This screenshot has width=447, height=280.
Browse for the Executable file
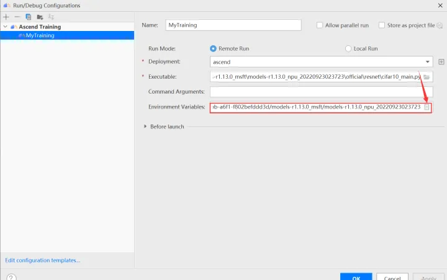click(427, 77)
